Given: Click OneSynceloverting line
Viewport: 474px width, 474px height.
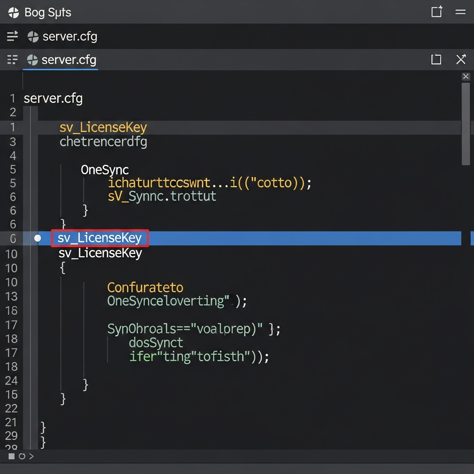Looking at the screenshot, I should click(177, 301).
